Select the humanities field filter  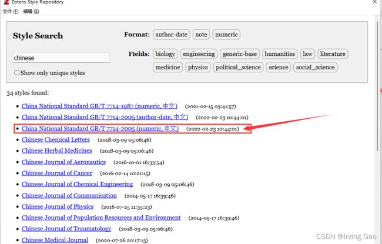[x=280, y=54]
